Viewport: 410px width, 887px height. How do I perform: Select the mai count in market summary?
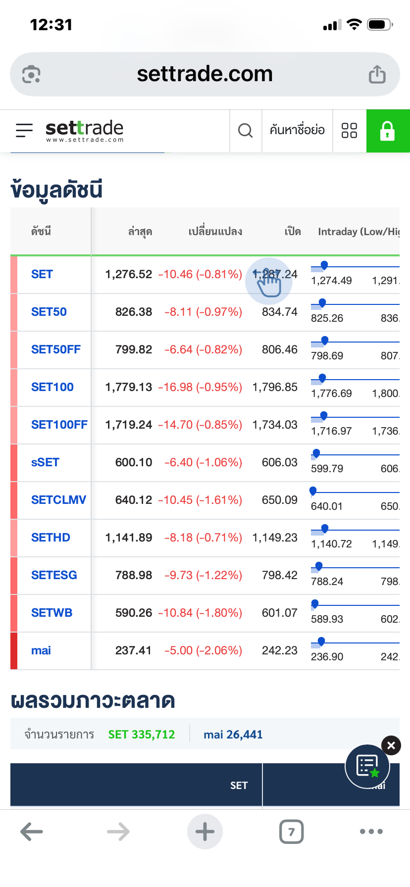(233, 735)
